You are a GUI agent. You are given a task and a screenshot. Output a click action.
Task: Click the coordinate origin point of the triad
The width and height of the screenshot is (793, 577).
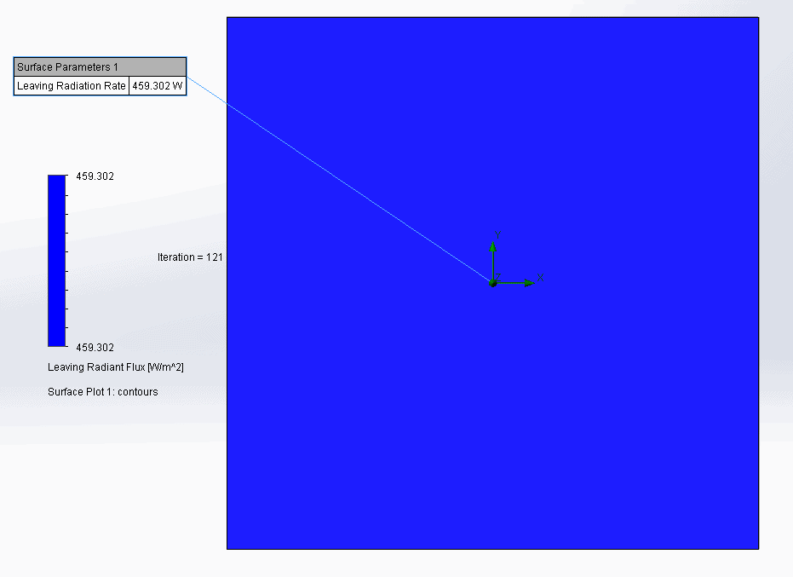click(x=493, y=284)
